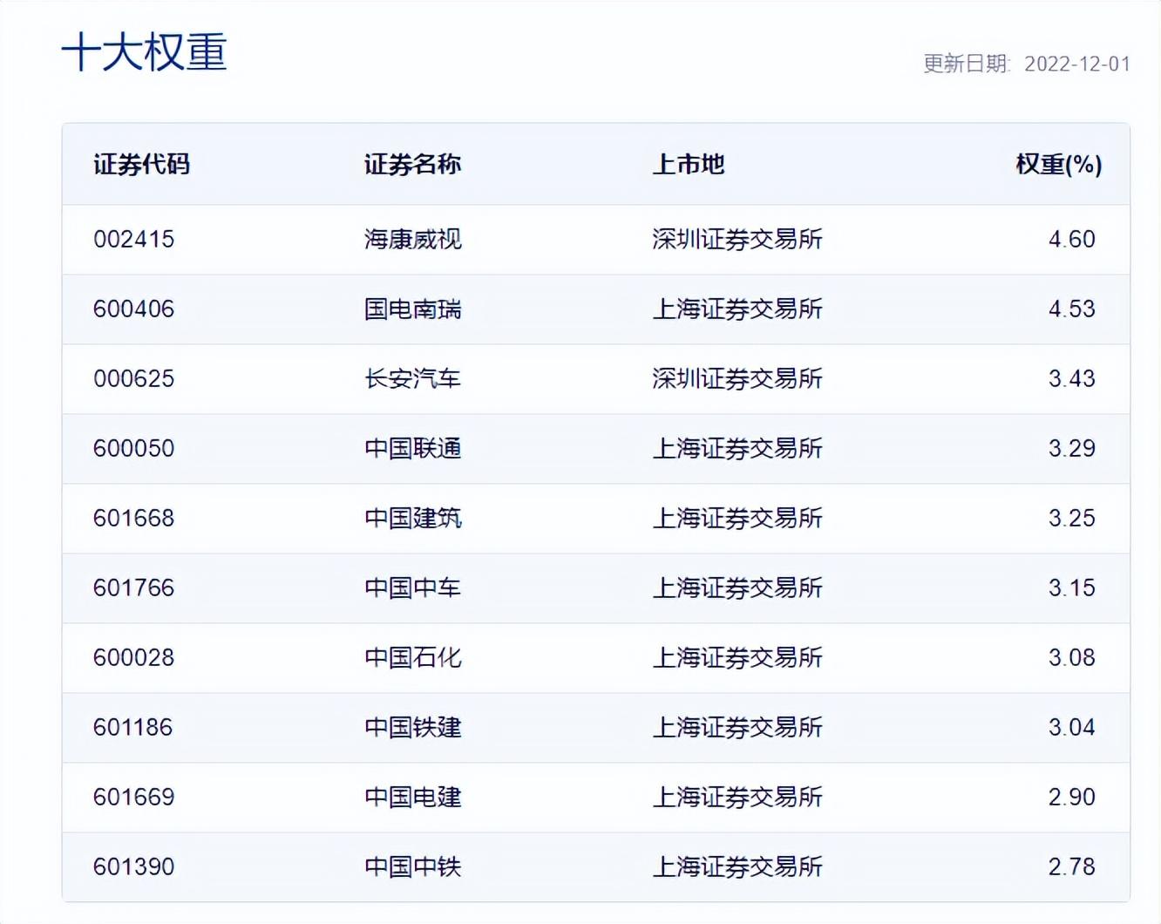
Task: Select stock code 000625
Action: [134, 378]
